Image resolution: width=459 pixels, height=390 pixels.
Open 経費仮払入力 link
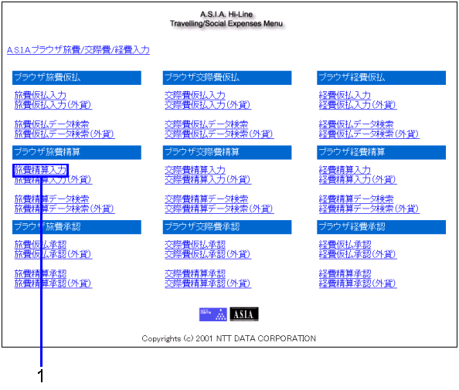[345, 95]
